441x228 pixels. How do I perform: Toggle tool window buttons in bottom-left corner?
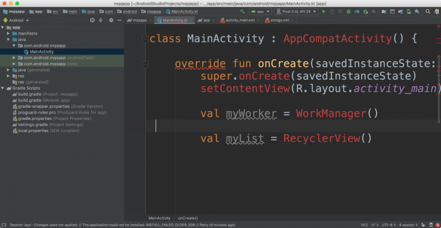(4, 225)
